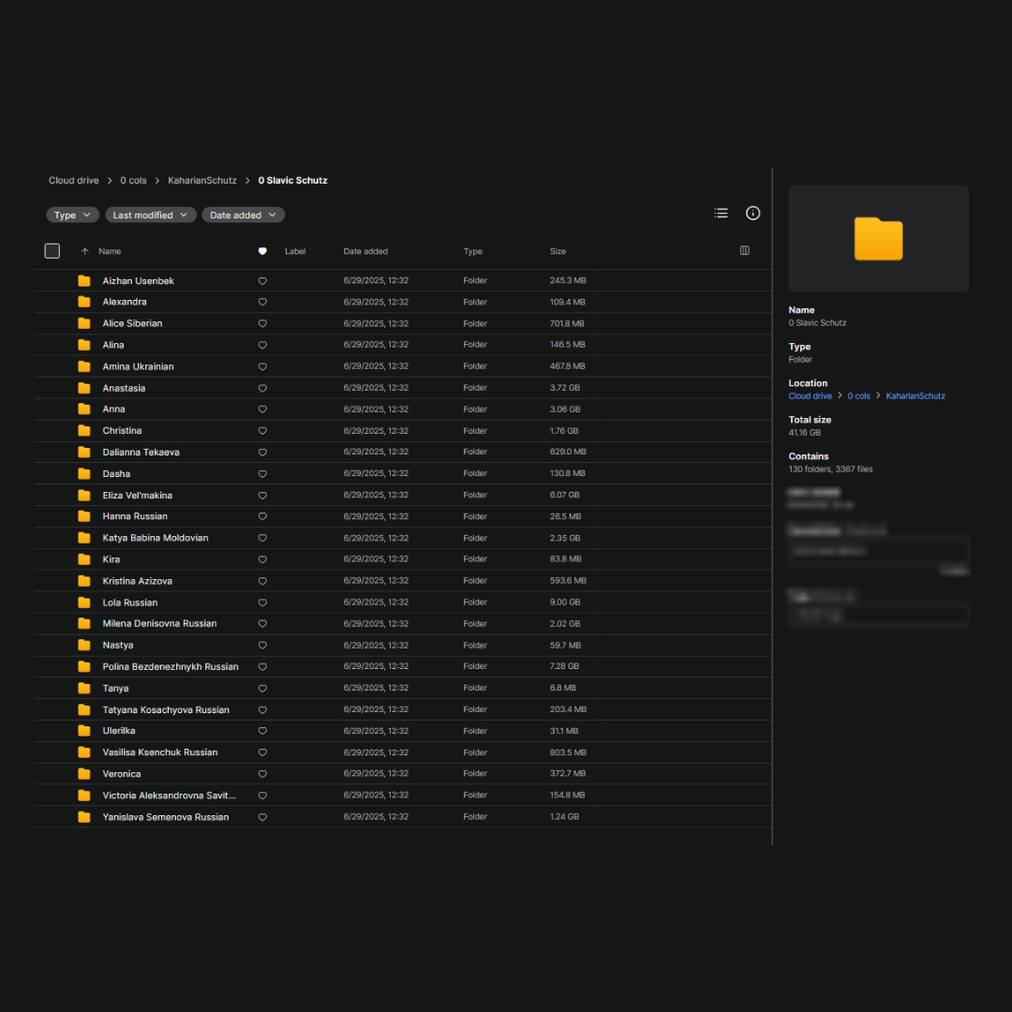This screenshot has height=1012, width=1012.
Task: Open the Type filter dropdown
Action: click(x=72, y=216)
